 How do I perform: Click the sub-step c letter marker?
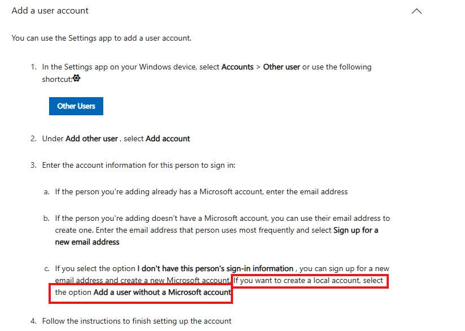point(47,269)
